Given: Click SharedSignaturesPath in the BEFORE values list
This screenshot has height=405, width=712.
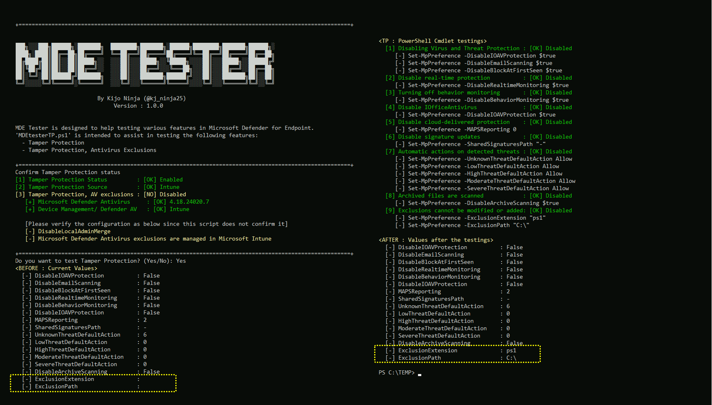Looking at the screenshot, I should tap(84, 327).
